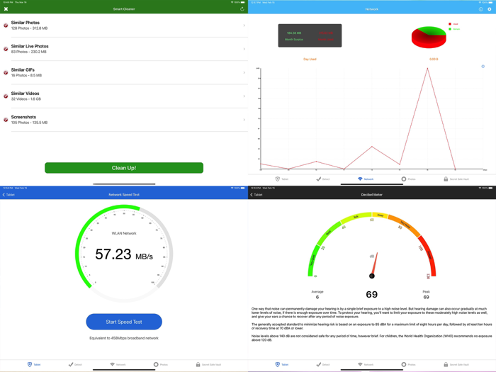Click the decibel meter needle

(x=374, y=265)
